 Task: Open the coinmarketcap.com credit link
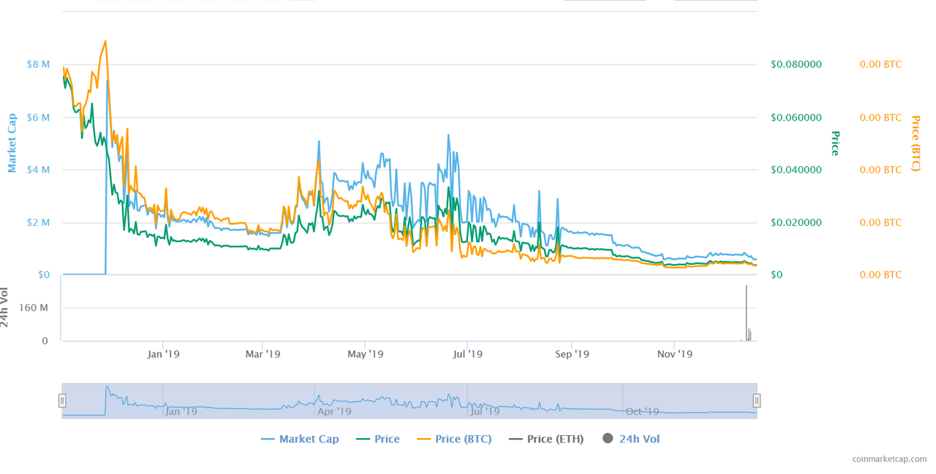pos(890,459)
